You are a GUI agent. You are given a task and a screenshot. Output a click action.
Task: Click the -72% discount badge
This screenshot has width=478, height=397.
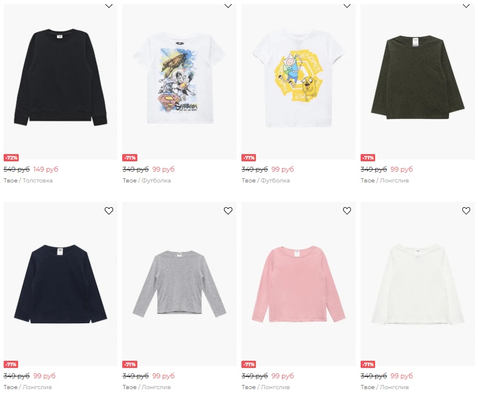click(x=11, y=158)
